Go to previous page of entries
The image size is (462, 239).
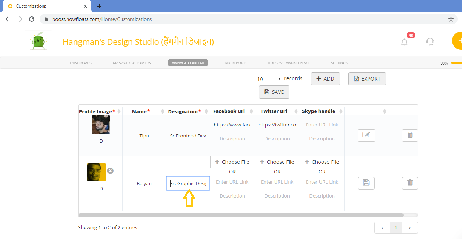[x=382, y=228]
